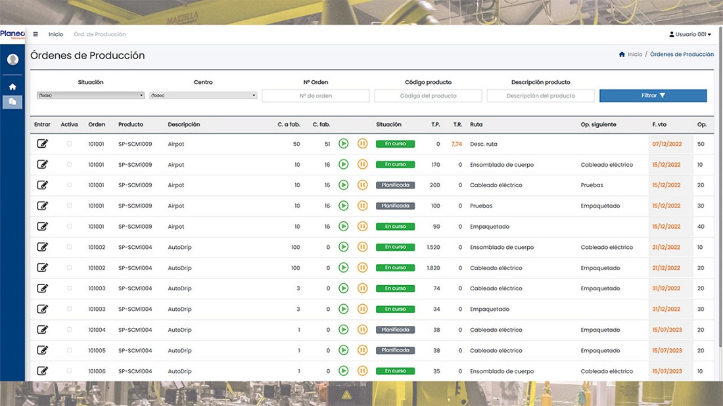Click the blue Filtrar button

click(653, 95)
